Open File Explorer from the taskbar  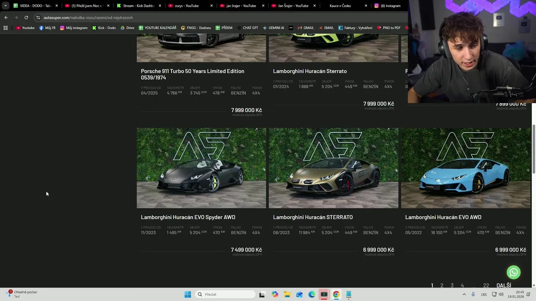(x=287, y=294)
